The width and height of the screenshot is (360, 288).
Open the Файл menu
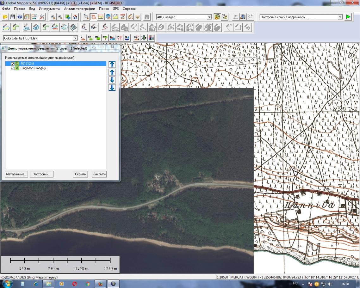(6, 9)
